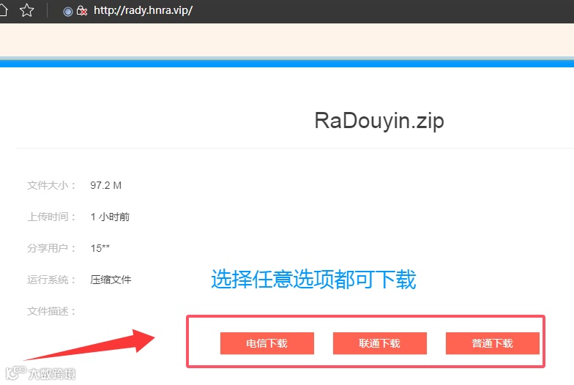Click the file size value 97.2 M
Viewport: 574px width, 385px height.
[105, 185]
